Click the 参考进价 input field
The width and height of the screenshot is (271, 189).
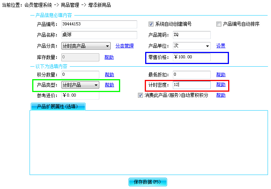(x=80, y=95)
